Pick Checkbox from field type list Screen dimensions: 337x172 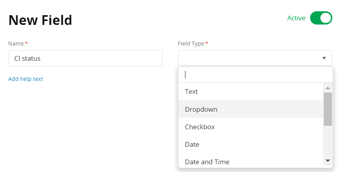point(199,127)
